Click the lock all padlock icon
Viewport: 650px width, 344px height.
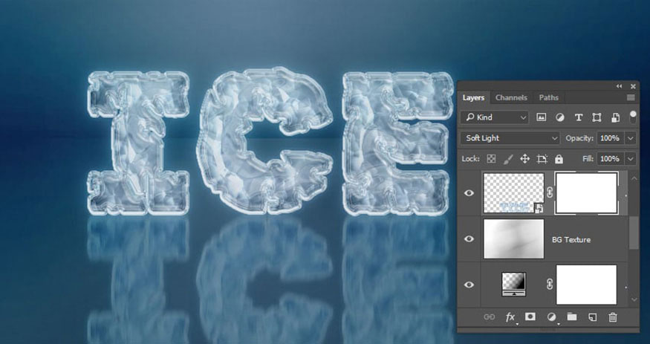tap(559, 159)
